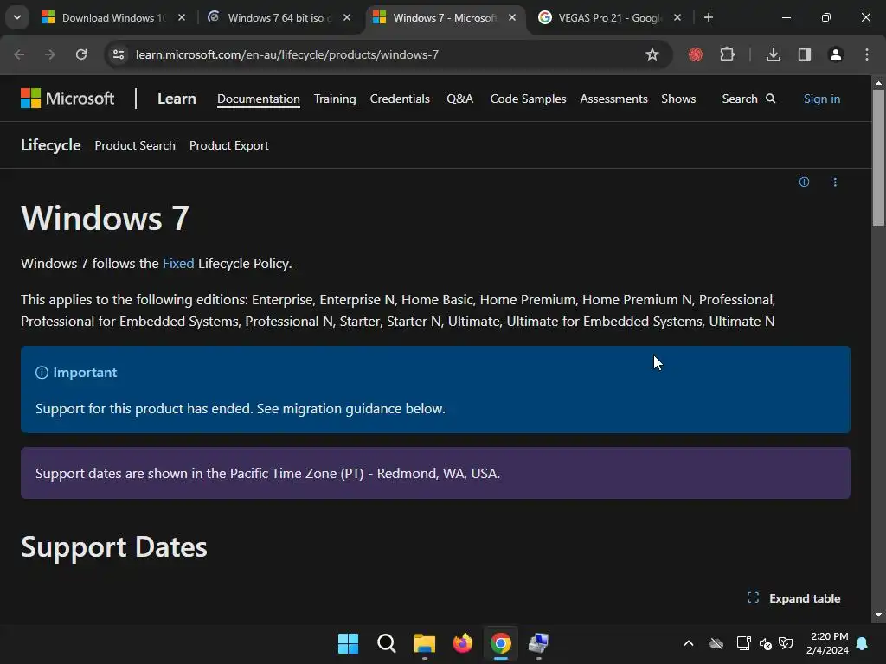Viewport: 886px width, 664px height.
Task: Close the Download Windows 10 tab
Action: click(182, 17)
